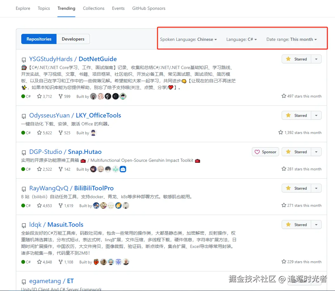Screen dimensions: 335x291
Task: Open the Events tab
Action: pyautogui.click(x=118, y=8)
